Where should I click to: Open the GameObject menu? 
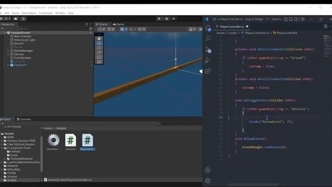coord(29,13)
